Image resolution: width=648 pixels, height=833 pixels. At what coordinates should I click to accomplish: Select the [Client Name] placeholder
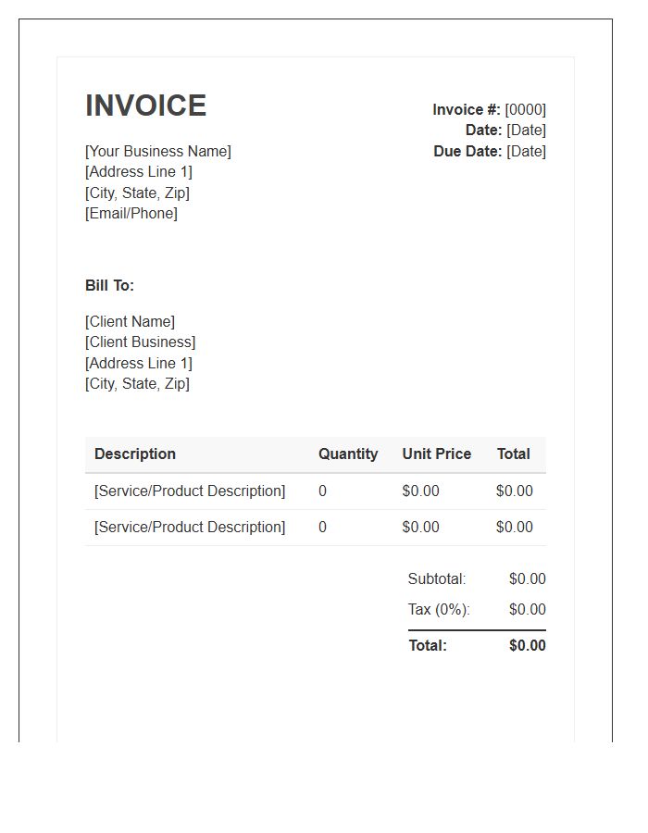point(130,321)
